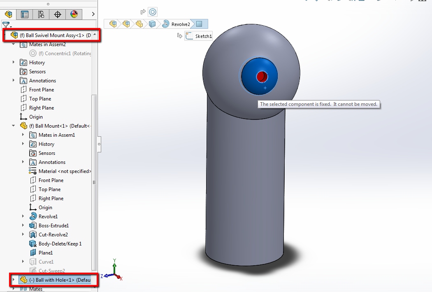Click the red hole in the ball

[262, 77]
